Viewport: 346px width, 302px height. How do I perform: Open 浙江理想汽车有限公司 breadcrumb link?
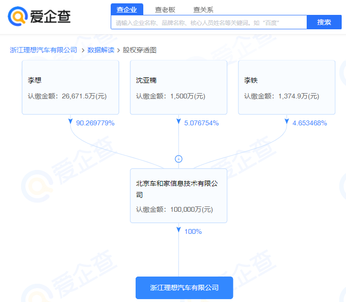pos(44,50)
